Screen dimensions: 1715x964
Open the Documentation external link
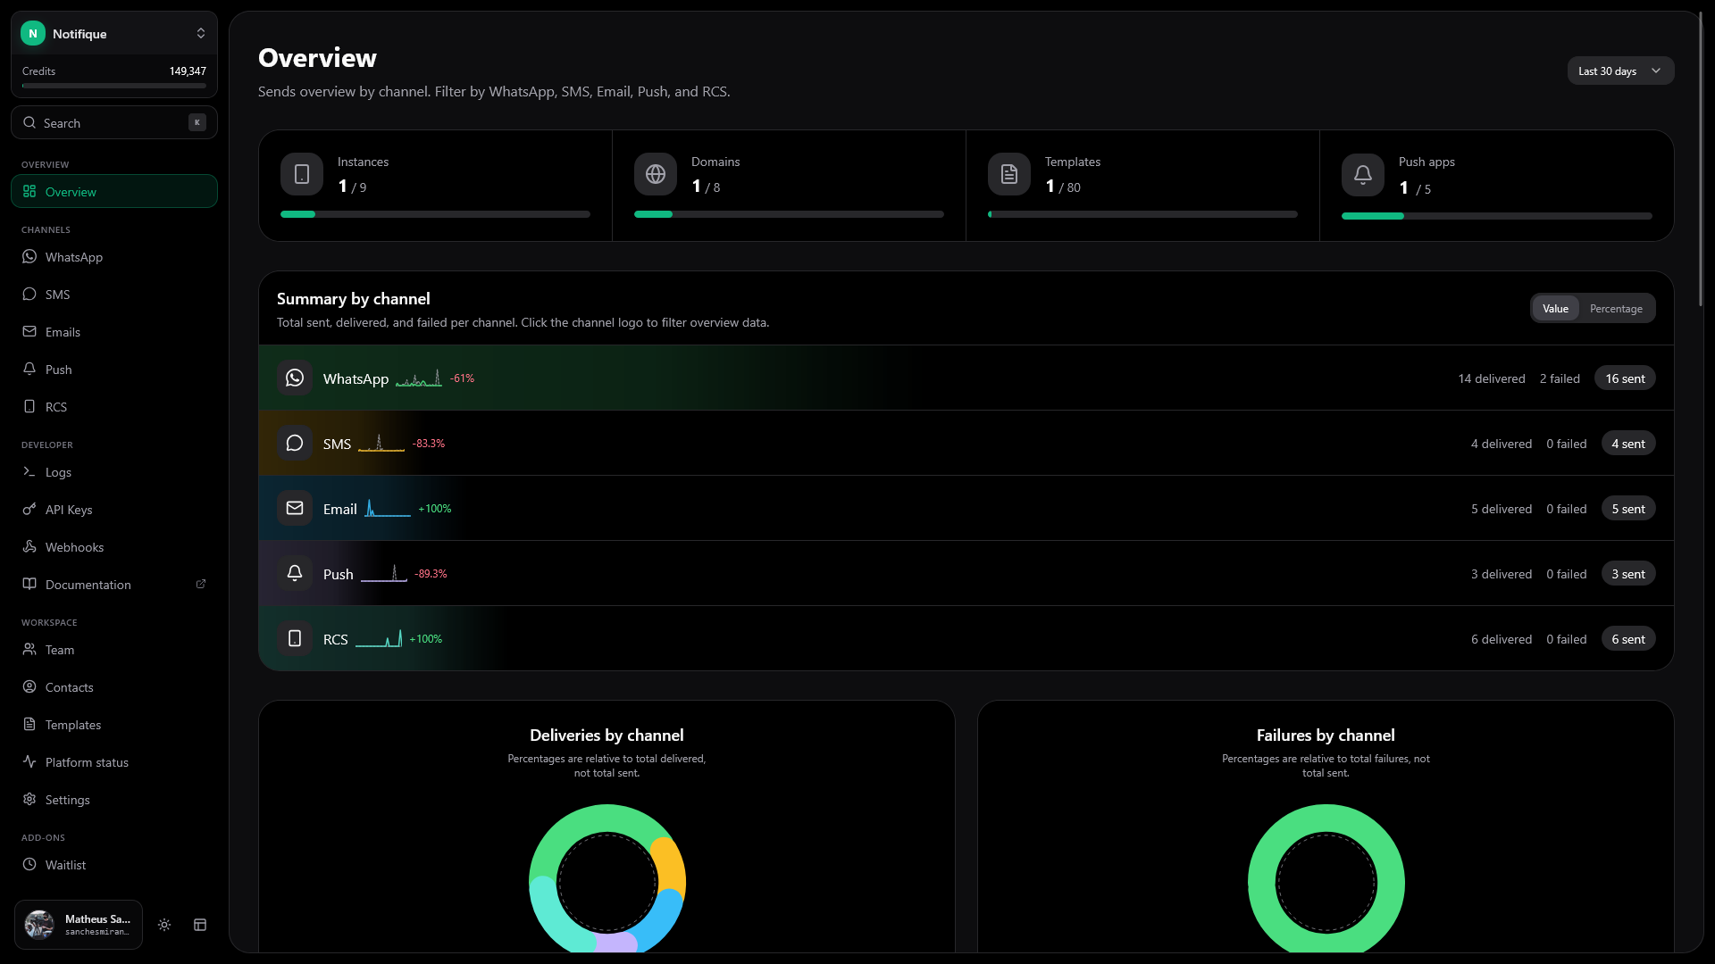(88, 585)
